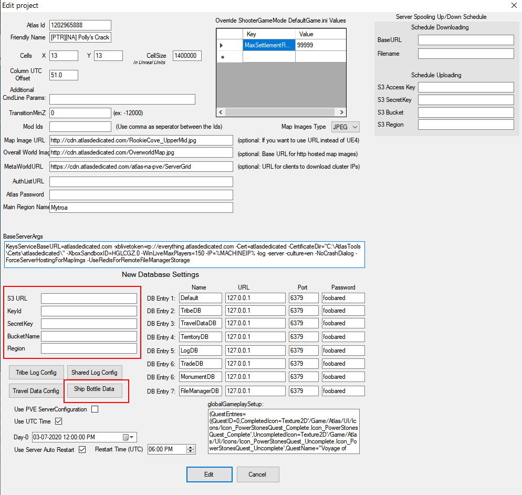Open the Day-0 calendar picker icon

click(126, 437)
